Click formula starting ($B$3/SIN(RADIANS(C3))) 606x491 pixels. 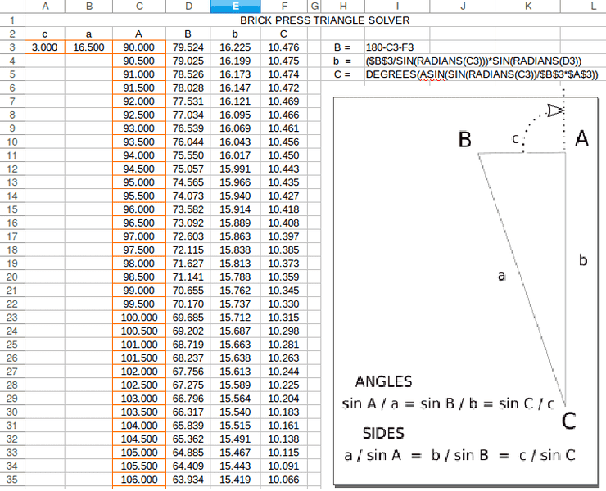[473, 61]
